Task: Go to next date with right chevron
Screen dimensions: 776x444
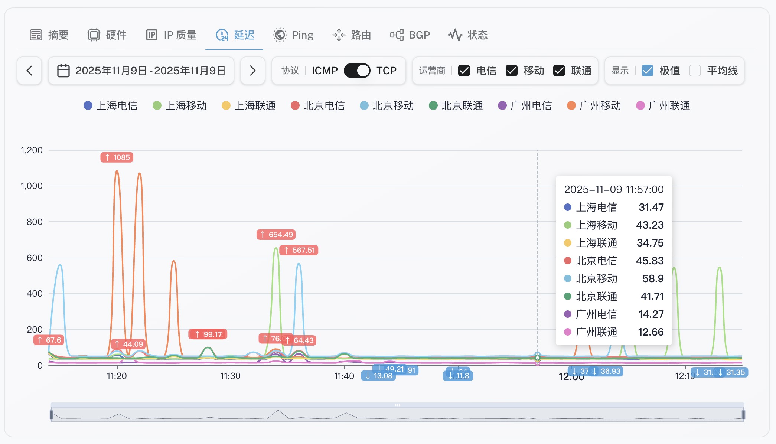Action: 252,71
